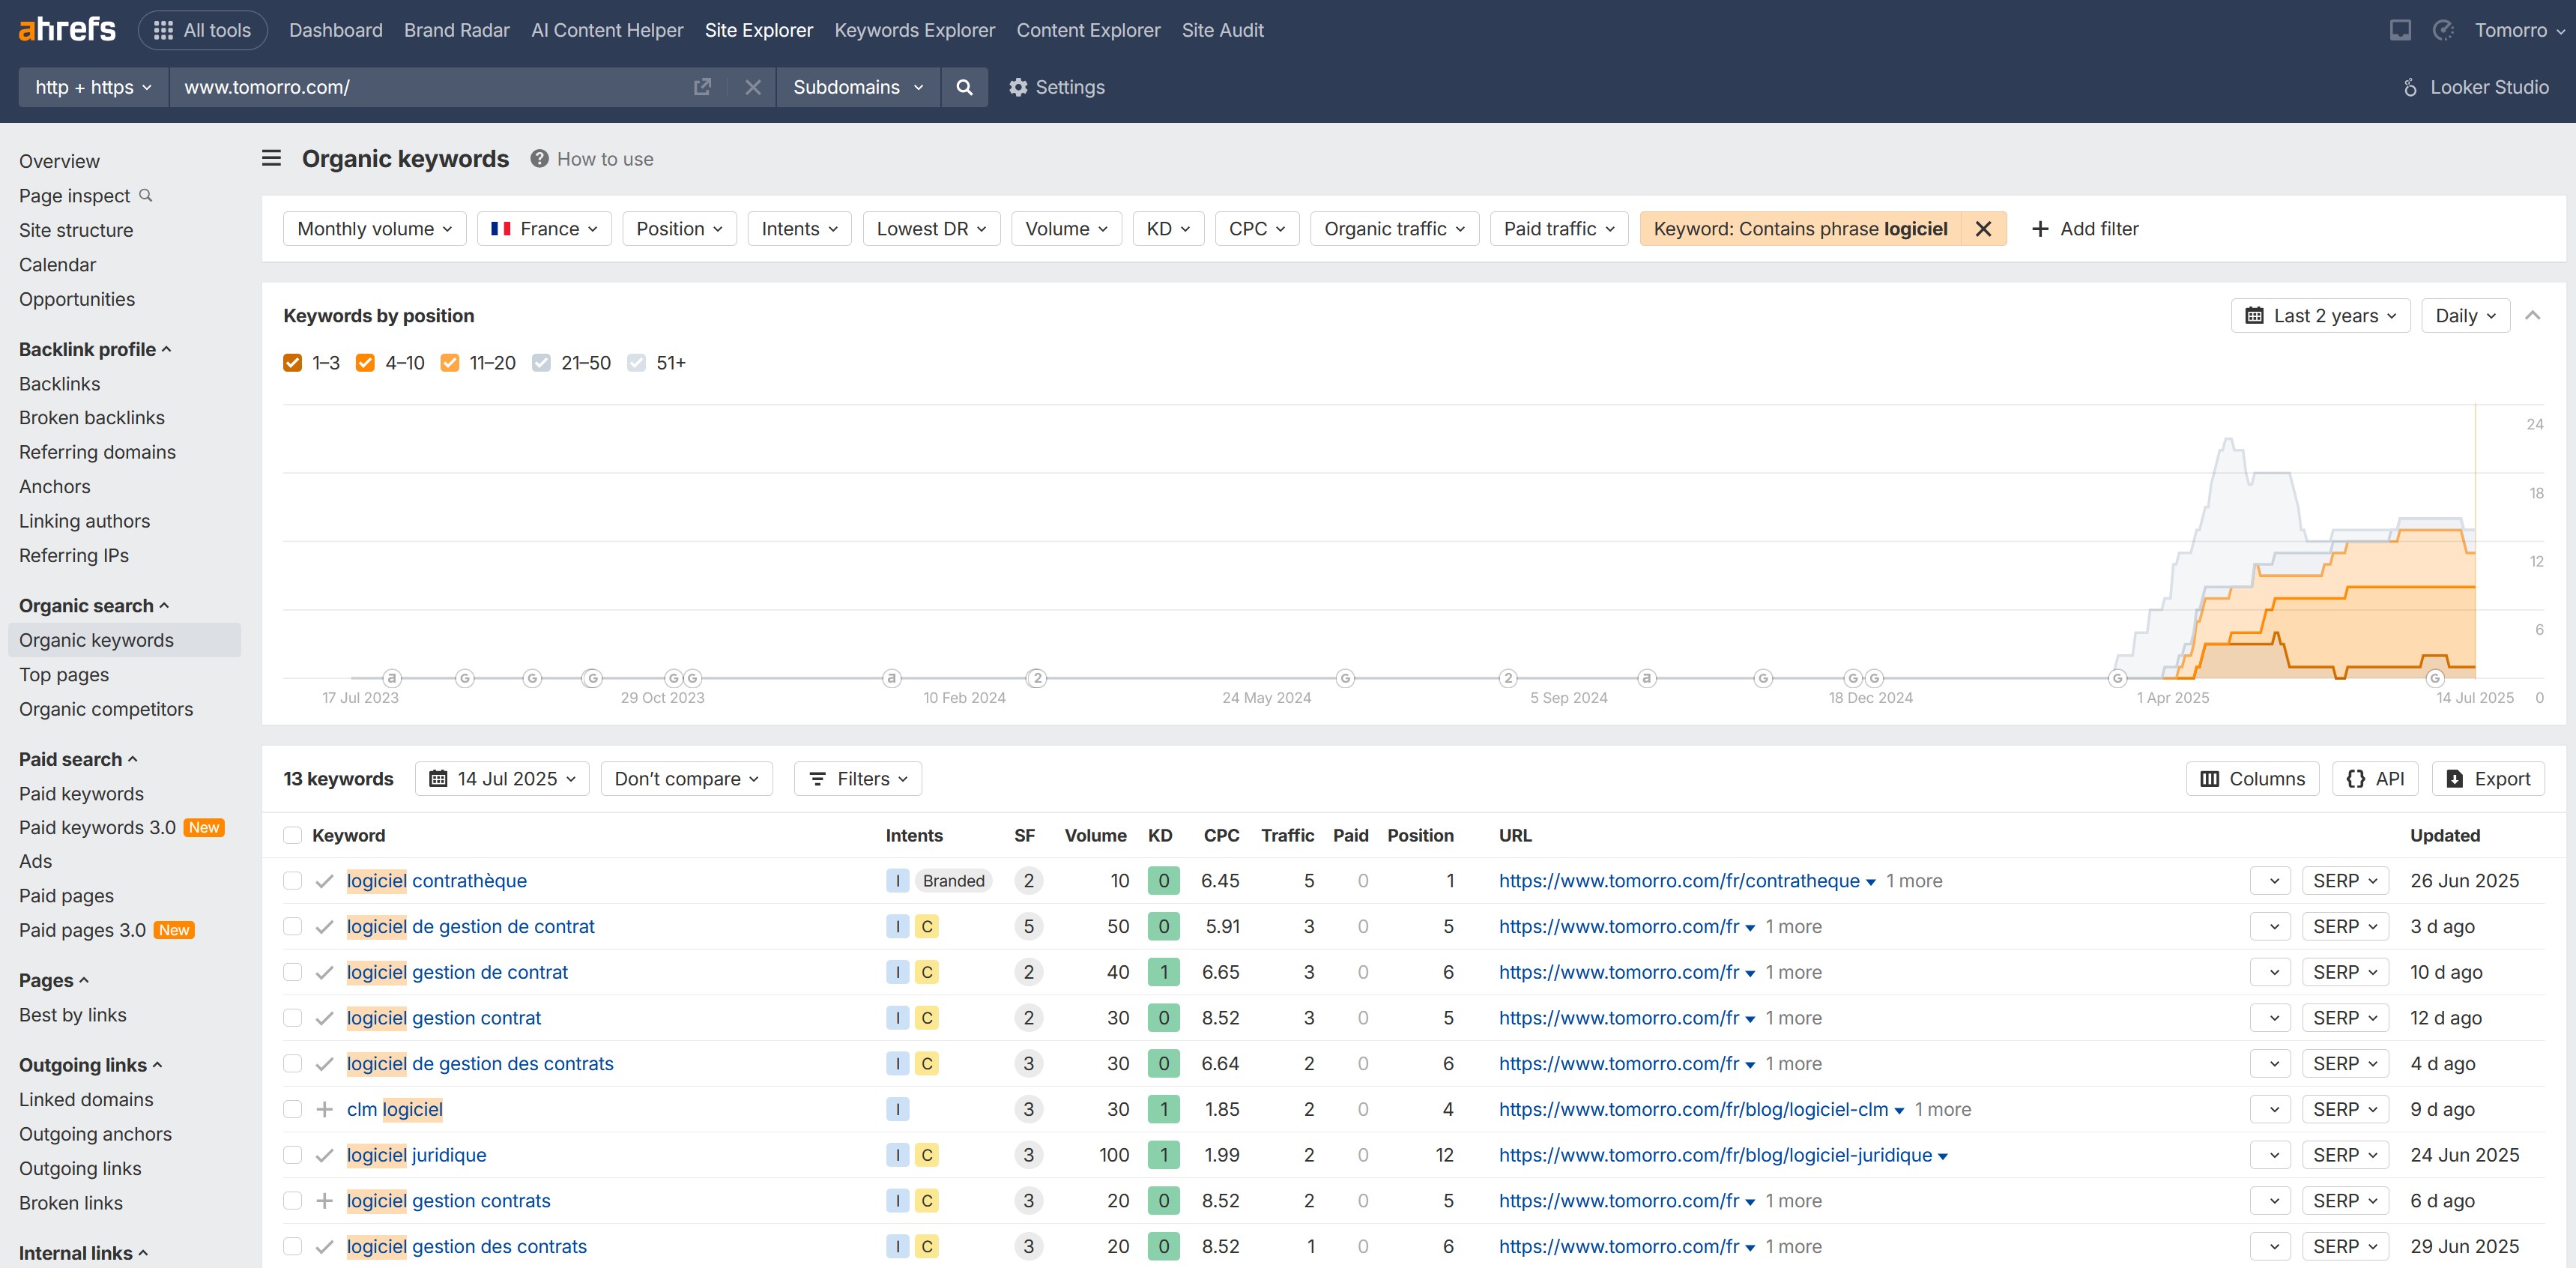Screen dimensions: 2576x1268
Task: Export the keywords table
Action: tap(2488, 779)
